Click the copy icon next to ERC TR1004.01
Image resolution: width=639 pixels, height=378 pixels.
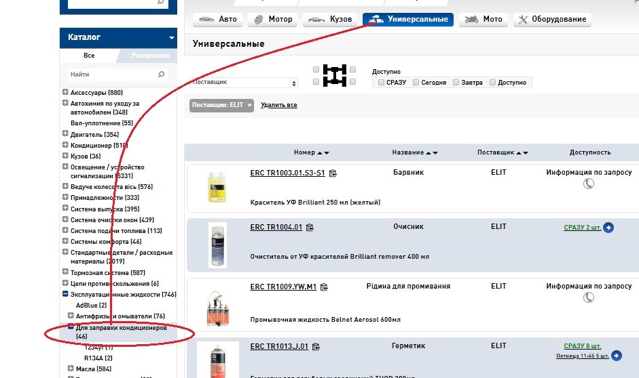click(x=310, y=228)
